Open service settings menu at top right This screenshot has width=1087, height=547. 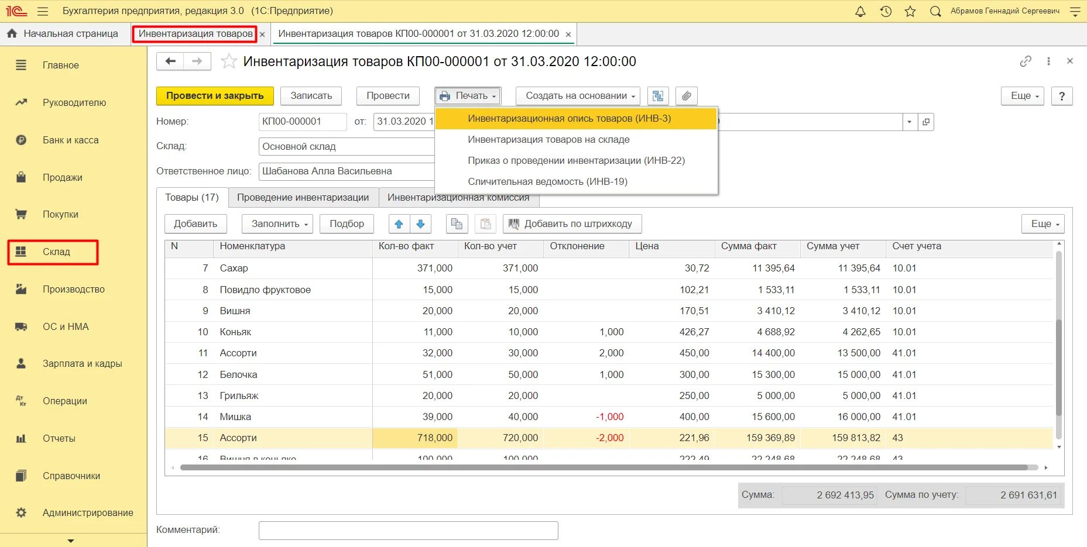click(x=1075, y=11)
